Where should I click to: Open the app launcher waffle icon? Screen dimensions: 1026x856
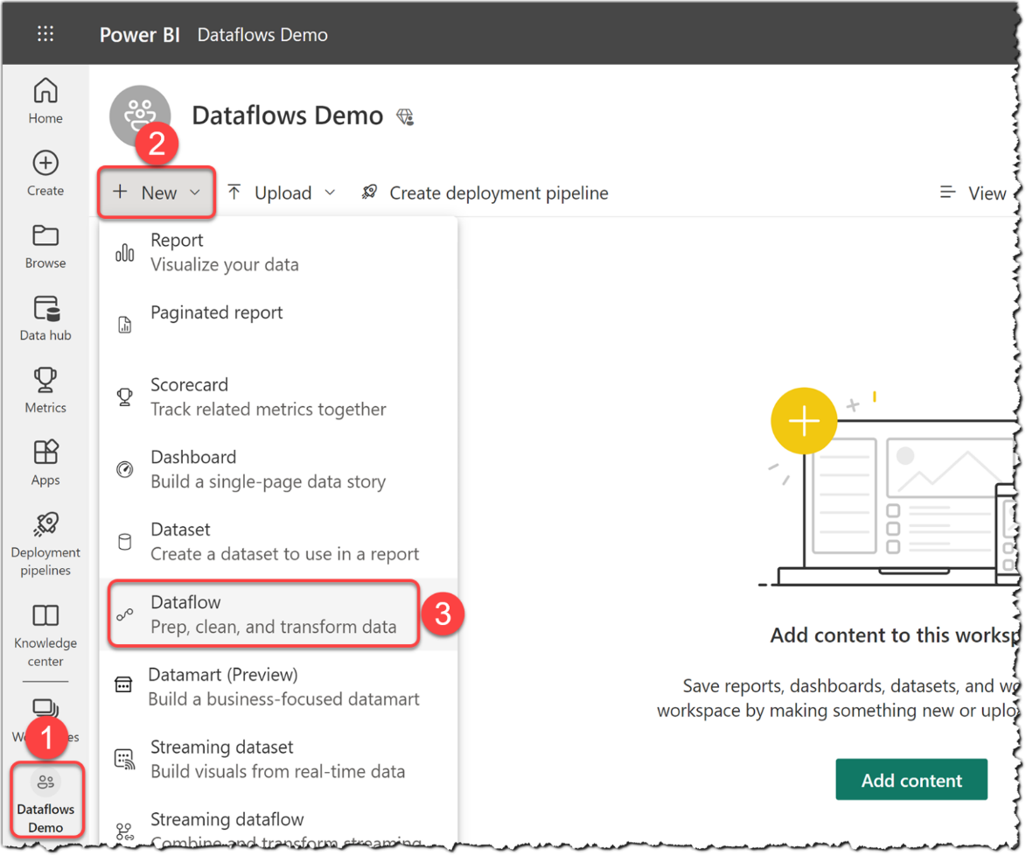45,33
